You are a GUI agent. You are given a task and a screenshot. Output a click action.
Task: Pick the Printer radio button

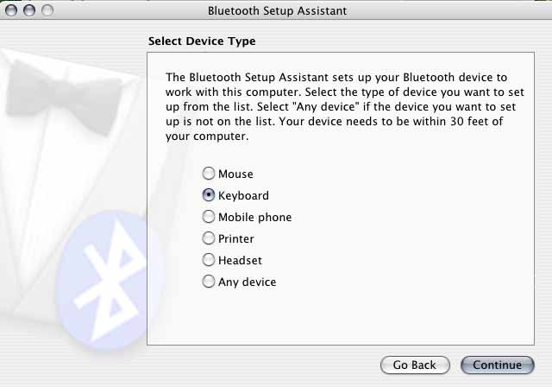[x=209, y=238]
